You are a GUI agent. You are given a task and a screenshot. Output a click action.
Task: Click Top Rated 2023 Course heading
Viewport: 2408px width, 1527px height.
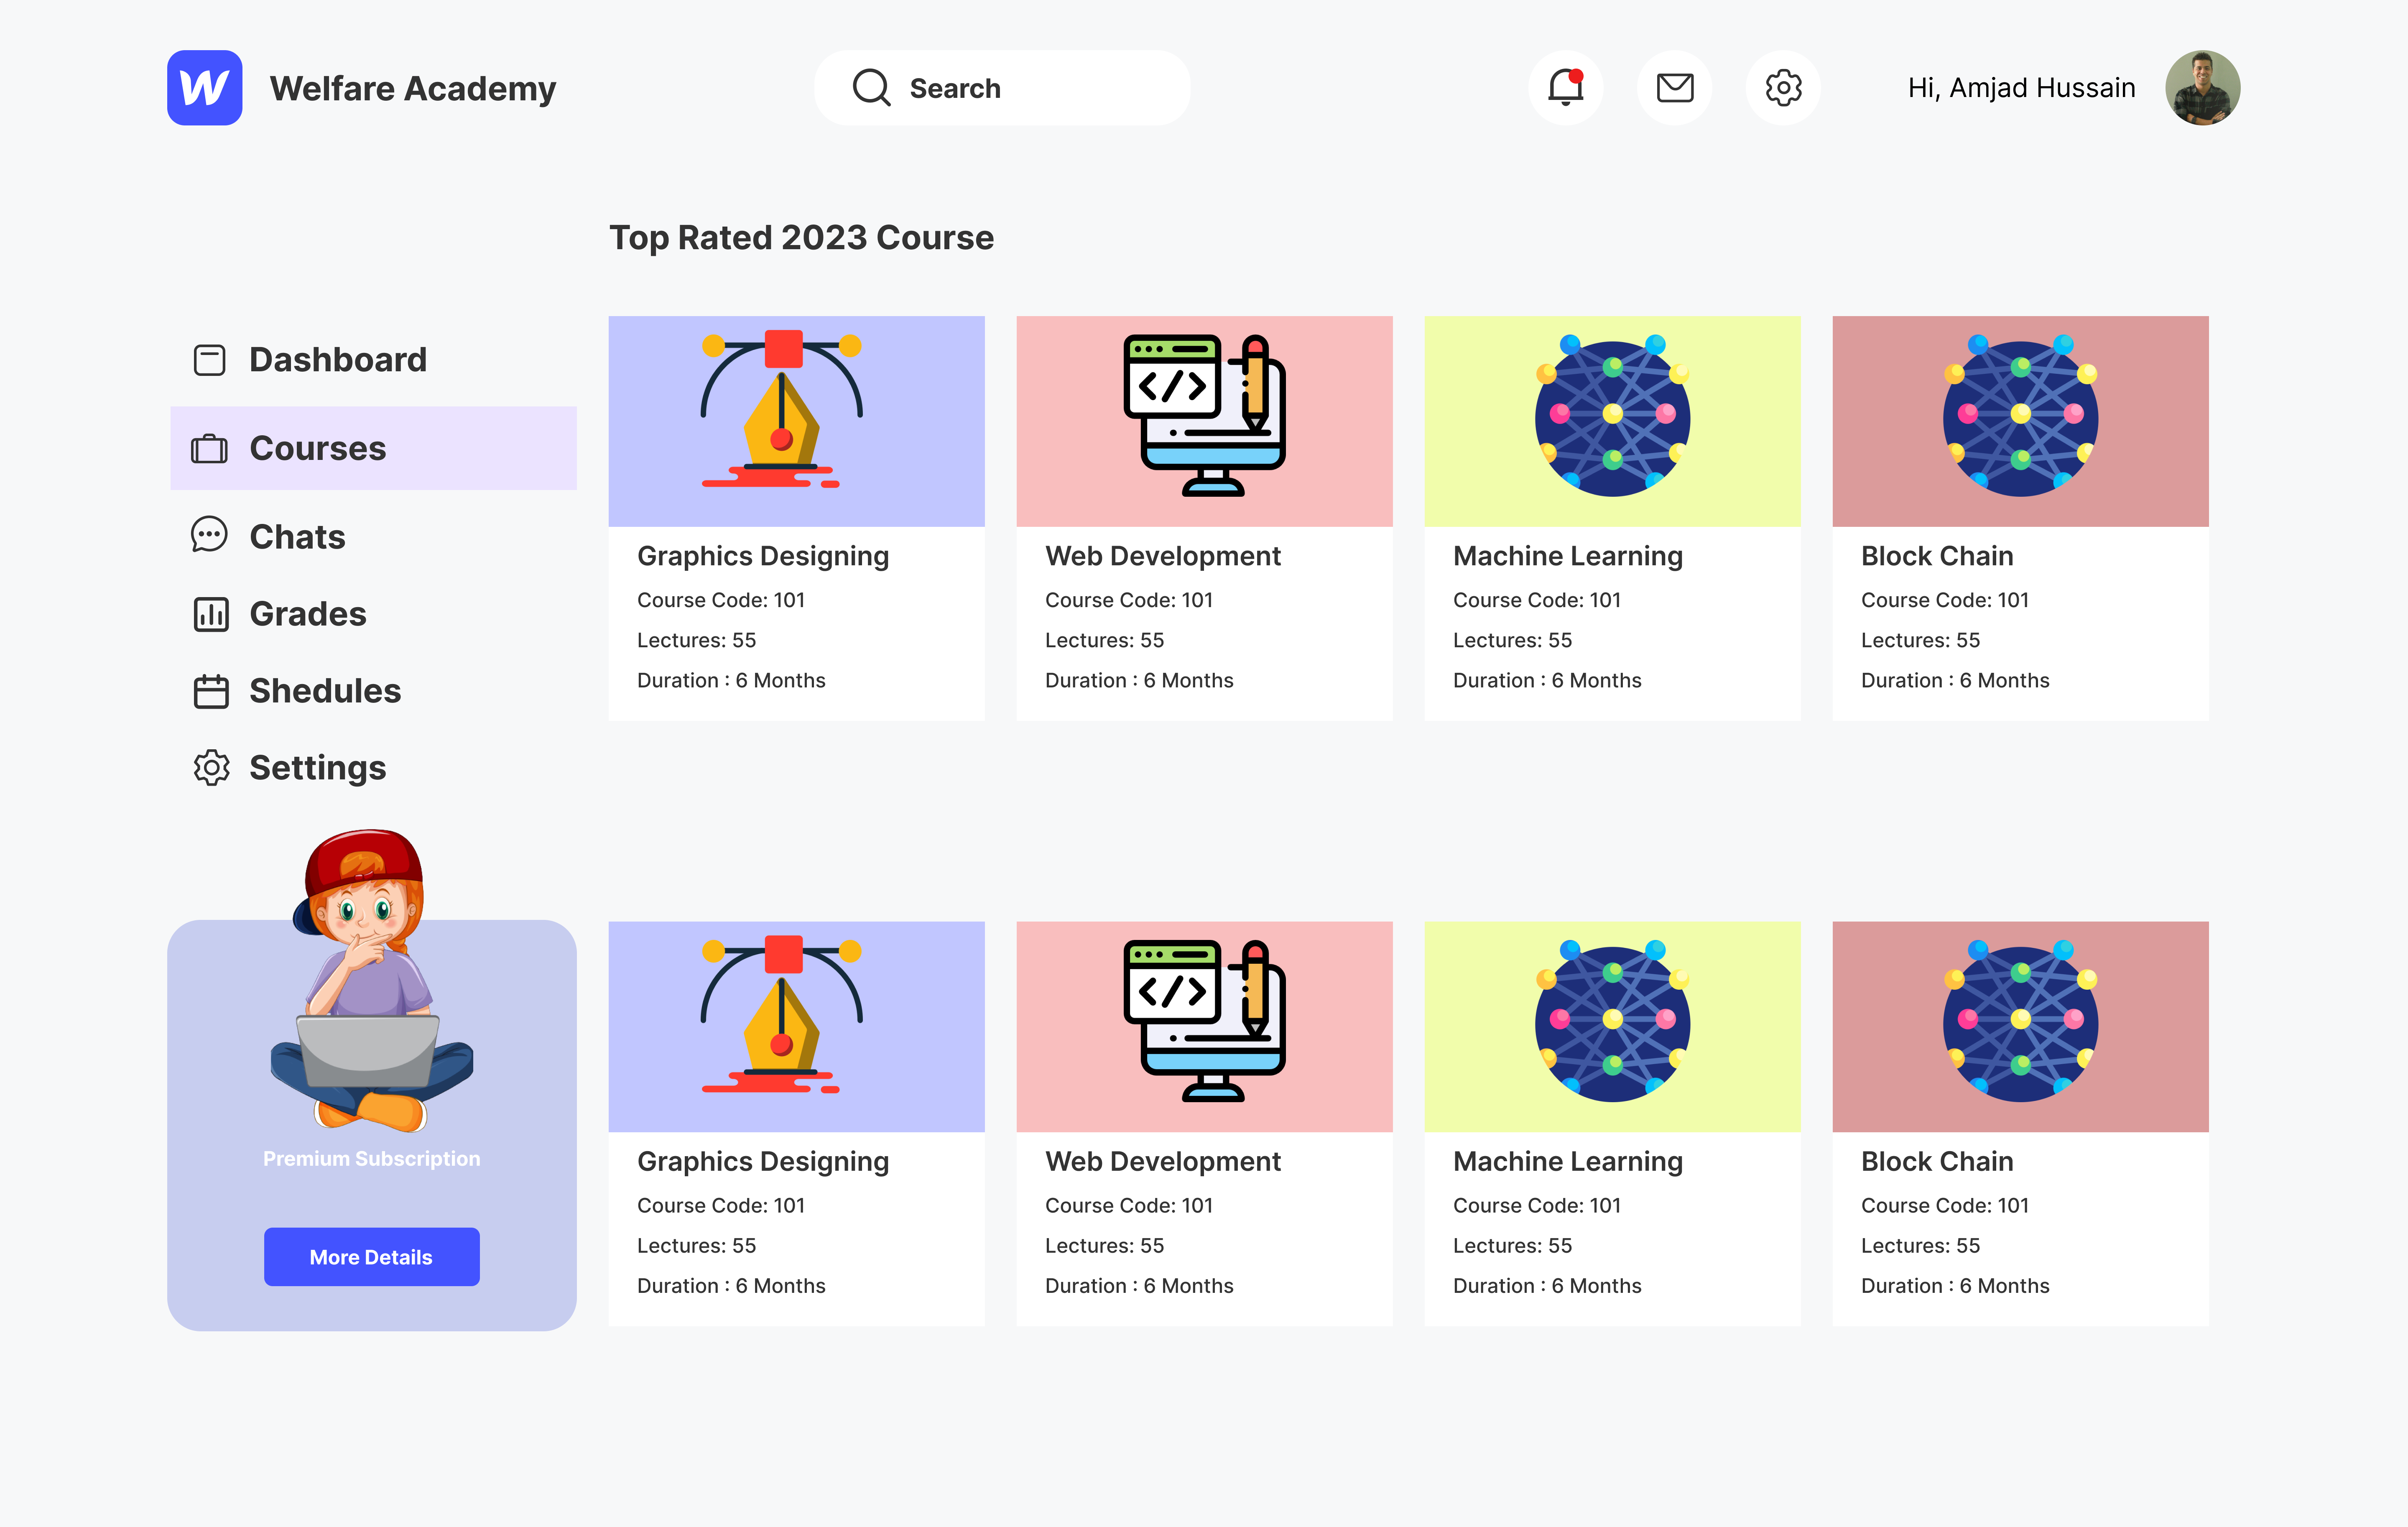point(802,238)
